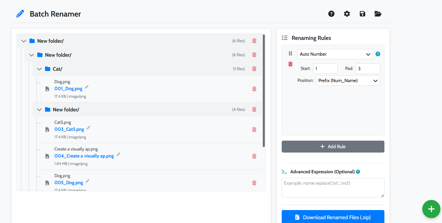
Task: Collapse the second-level New folder (6 files)
Action: (31, 55)
